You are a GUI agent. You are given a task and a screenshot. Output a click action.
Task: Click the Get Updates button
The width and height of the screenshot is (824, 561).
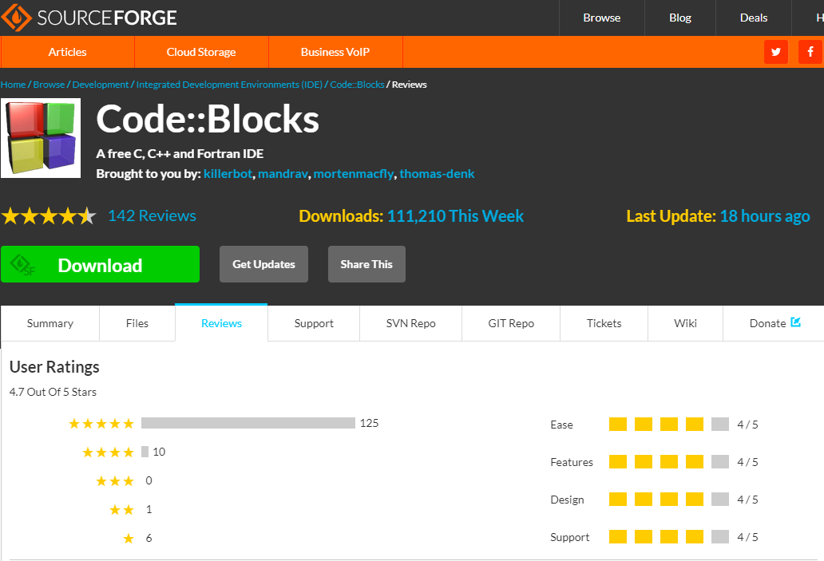263,264
